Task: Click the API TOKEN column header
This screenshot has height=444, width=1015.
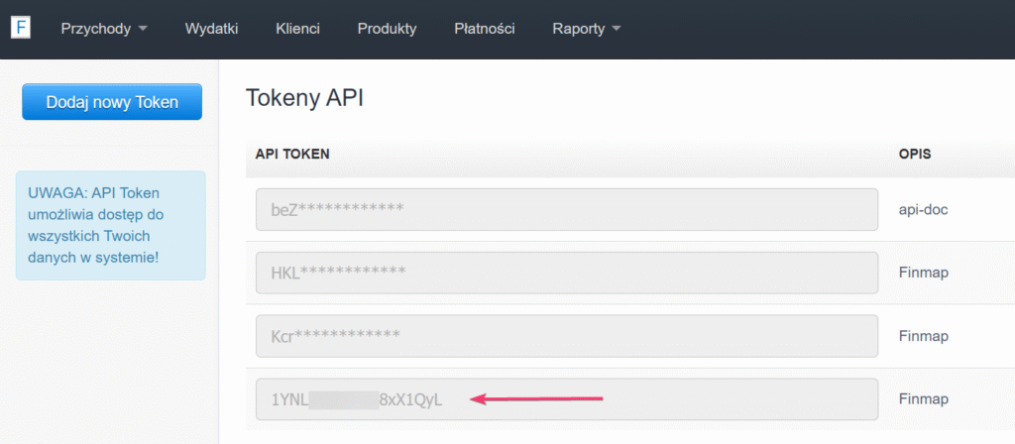Action: coord(292,154)
